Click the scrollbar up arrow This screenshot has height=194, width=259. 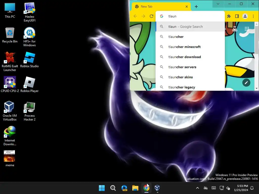(256, 24)
